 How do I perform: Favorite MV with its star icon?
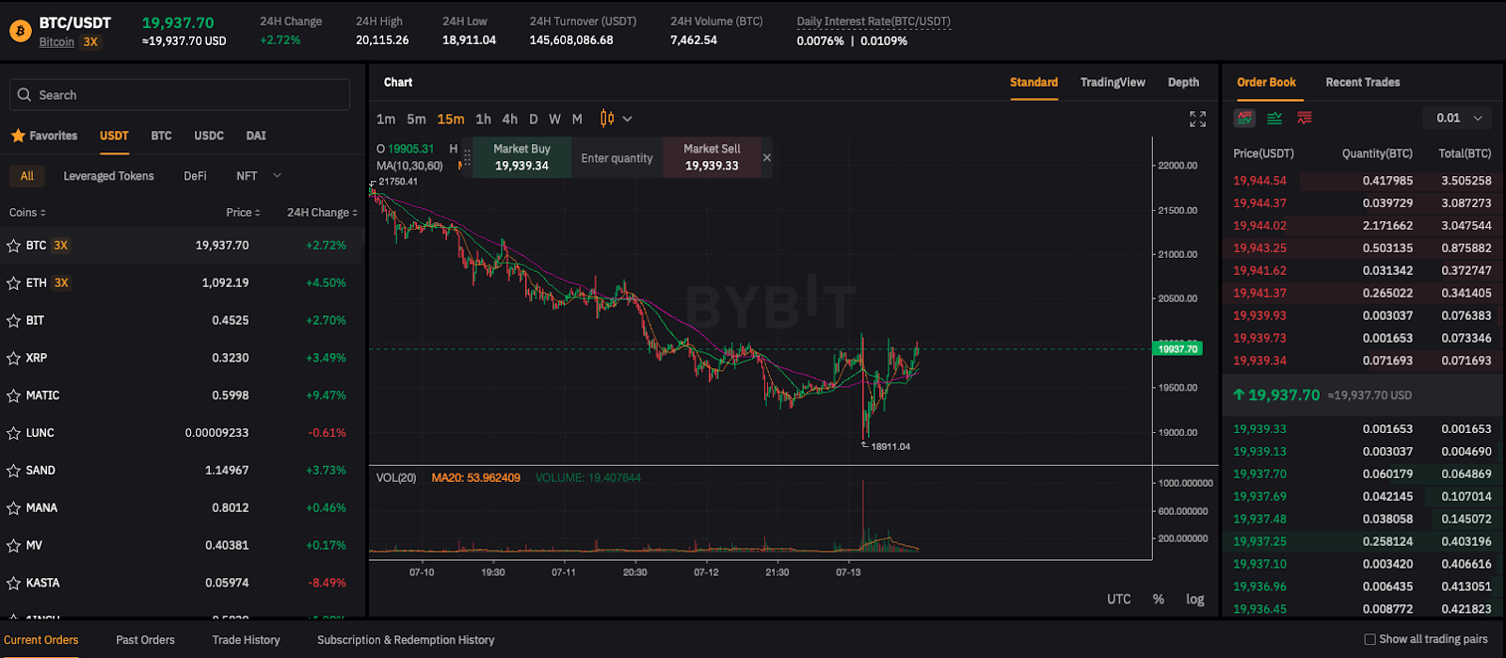13,546
